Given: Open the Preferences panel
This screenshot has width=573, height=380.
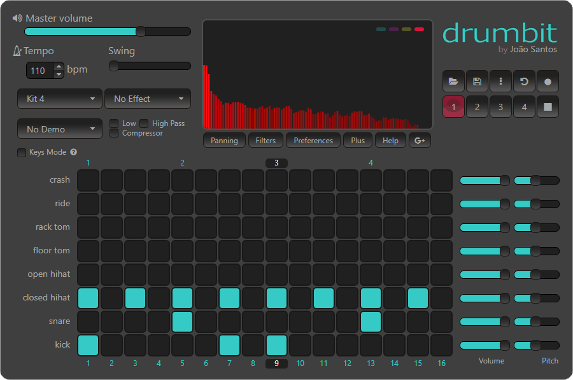Looking at the screenshot, I should click(313, 140).
